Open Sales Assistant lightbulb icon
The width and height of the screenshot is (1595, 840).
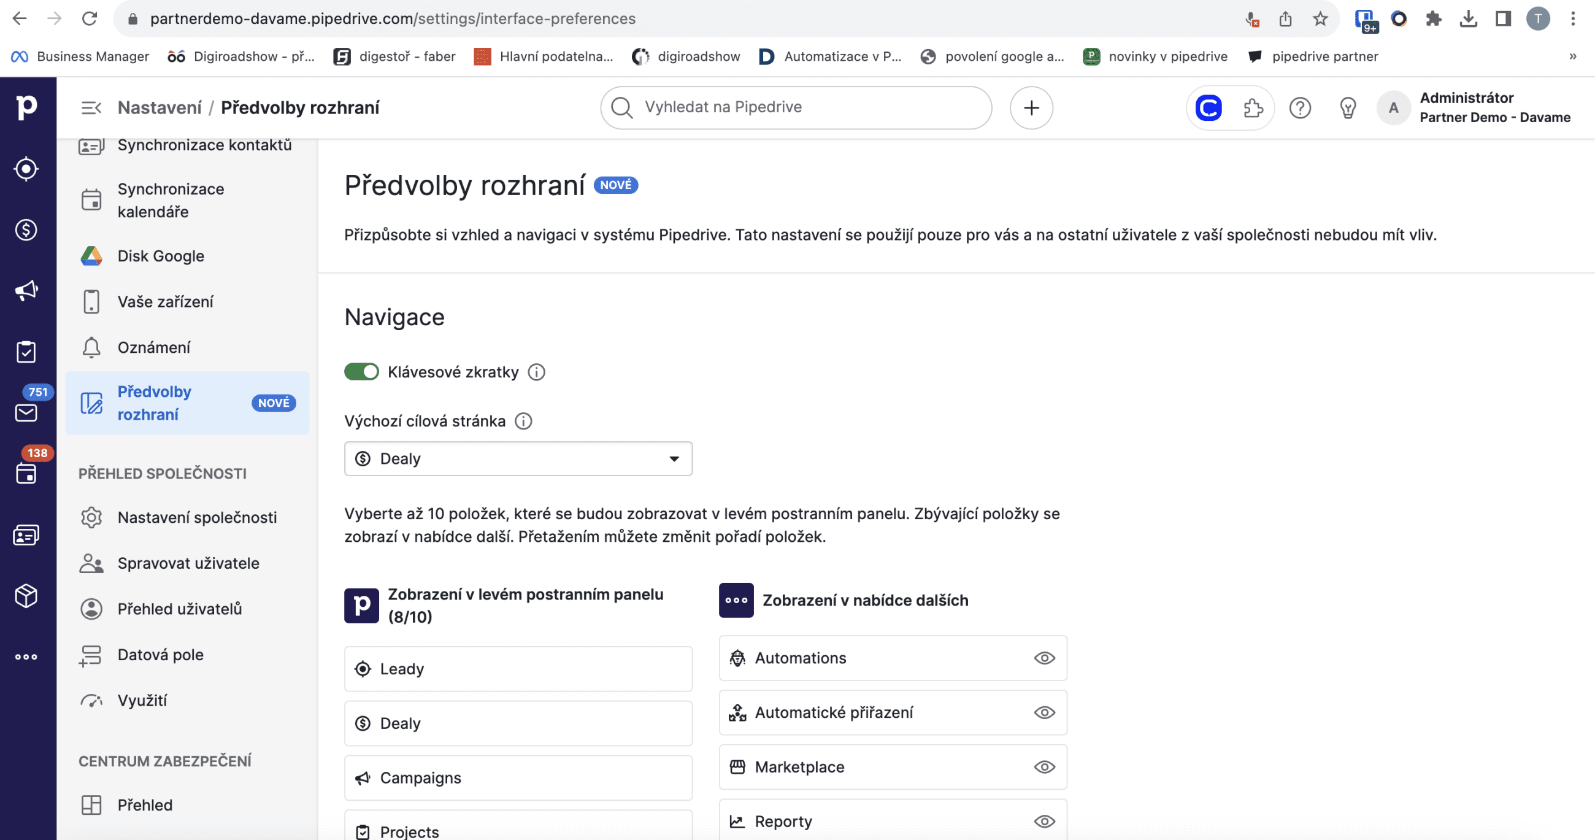click(1347, 108)
